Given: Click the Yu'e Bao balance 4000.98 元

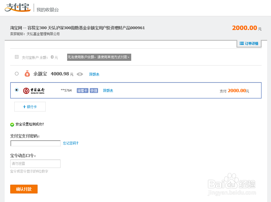Looking at the screenshot, I should coord(62,74).
